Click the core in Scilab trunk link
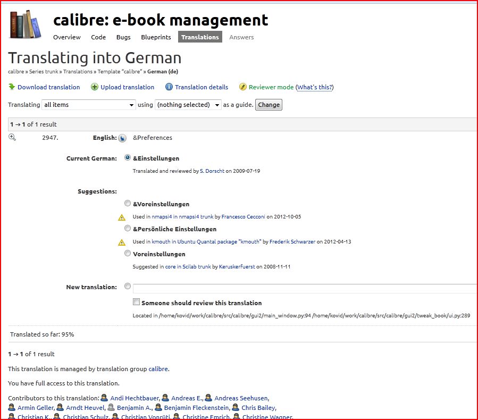The width and height of the screenshot is (478, 420). [x=188, y=267]
